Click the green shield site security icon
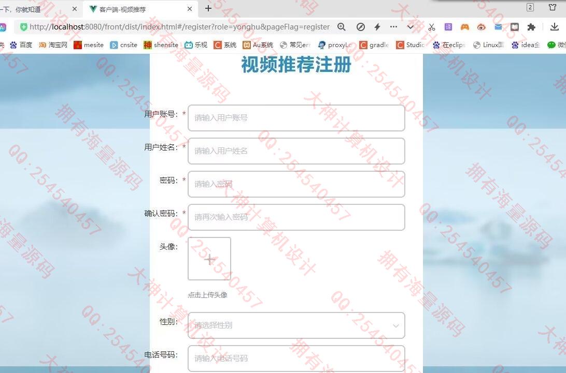566x373 pixels. pyautogui.click(x=23, y=27)
